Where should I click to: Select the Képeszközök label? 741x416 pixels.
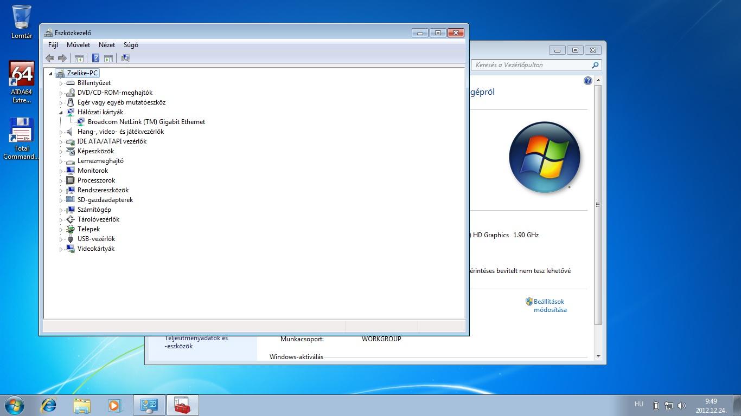click(95, 151)
